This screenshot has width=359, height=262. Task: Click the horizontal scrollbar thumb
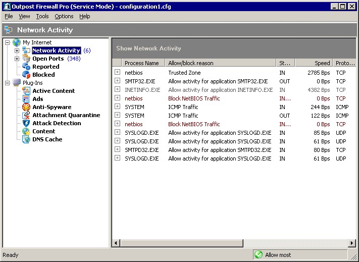pyautogui.click(x=181, y=243)
